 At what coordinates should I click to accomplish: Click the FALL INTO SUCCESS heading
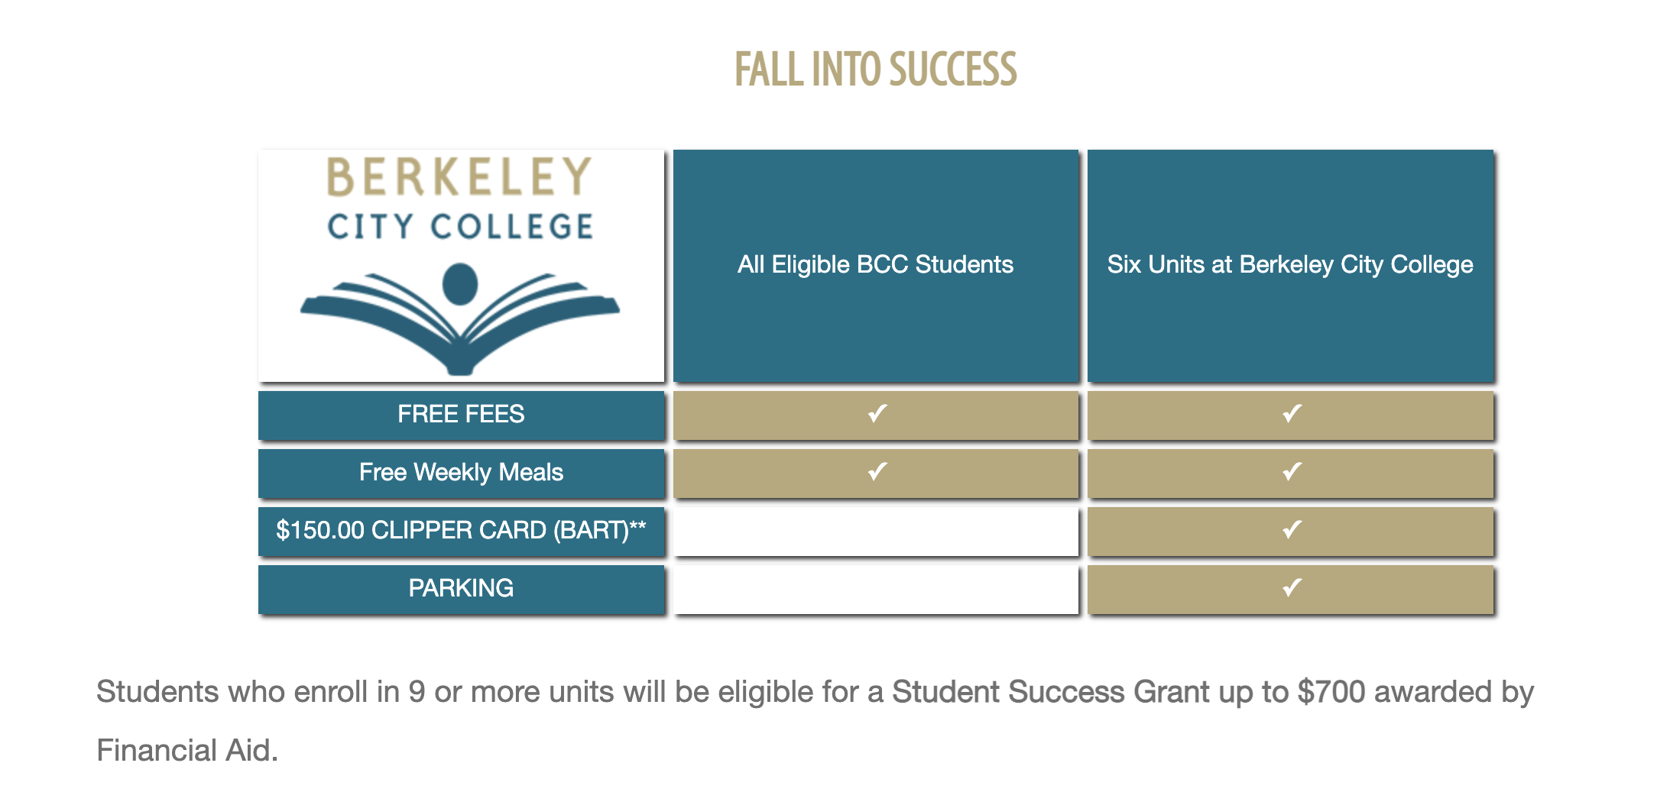point(876,70)
